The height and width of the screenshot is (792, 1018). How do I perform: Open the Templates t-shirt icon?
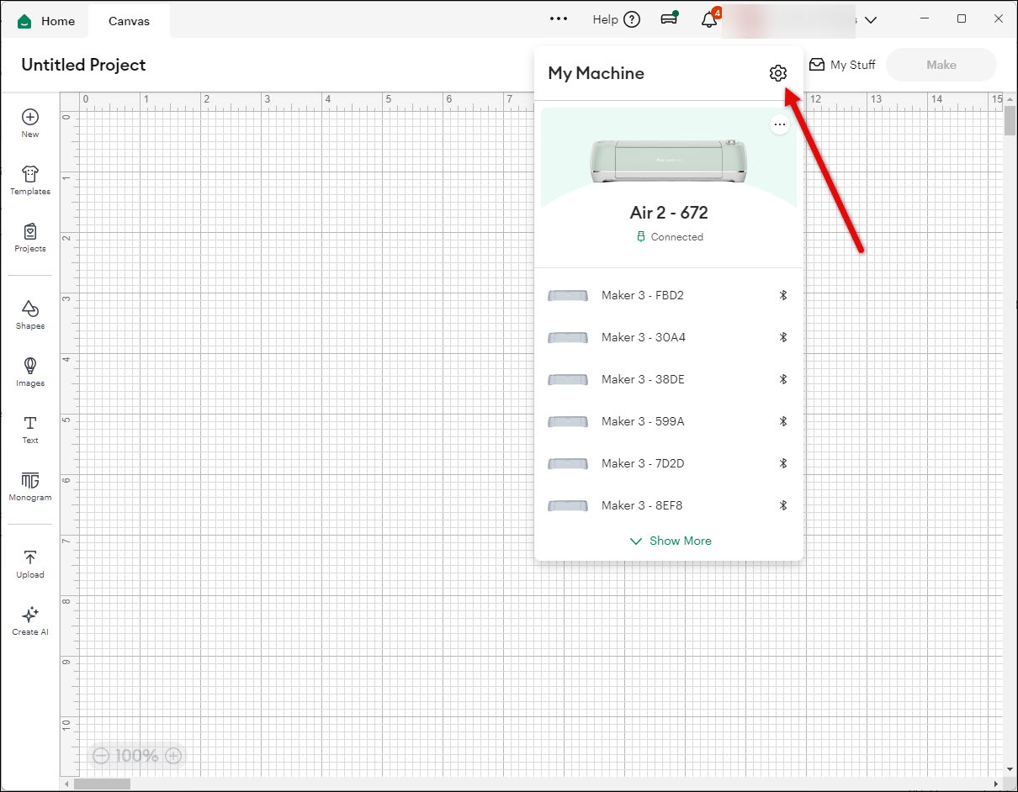[x=30, y=175]
